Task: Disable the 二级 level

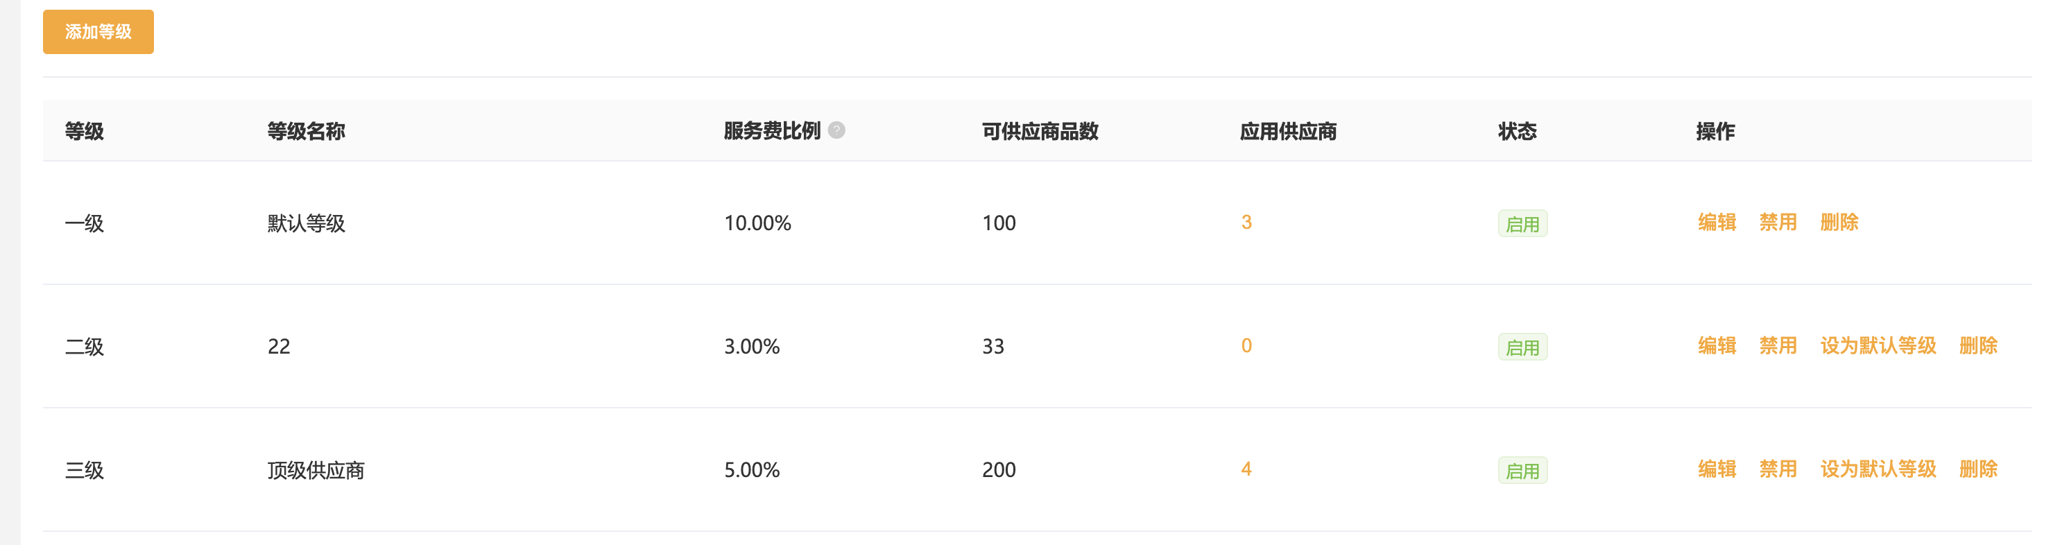Action: [1777, 346]
